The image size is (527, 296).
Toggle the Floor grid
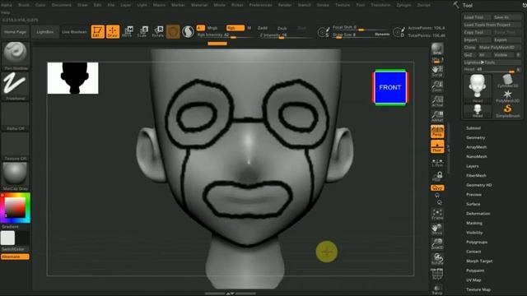pos(437,146)
